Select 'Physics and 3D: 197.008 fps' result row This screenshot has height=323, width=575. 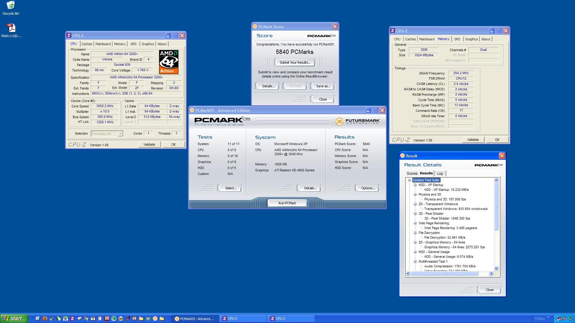(445, 199)
